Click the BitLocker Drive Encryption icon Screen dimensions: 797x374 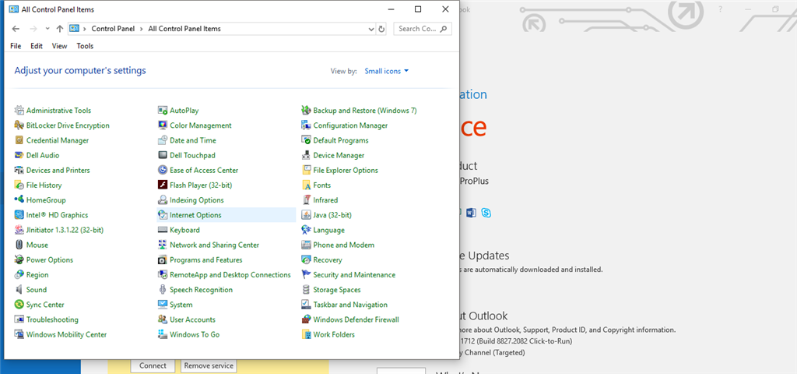19,125
